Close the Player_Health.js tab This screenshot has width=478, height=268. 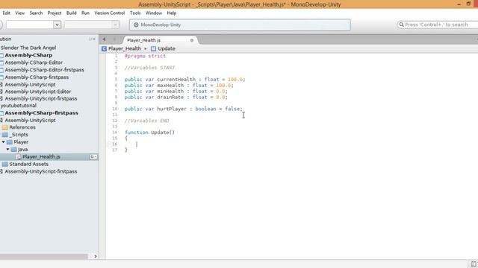click(x=192, y=40)
